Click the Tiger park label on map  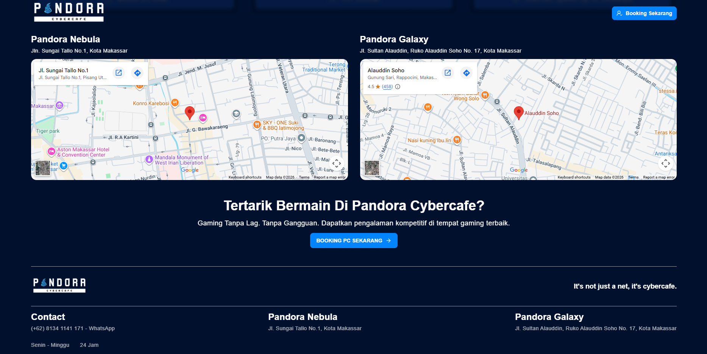[48, 131]
